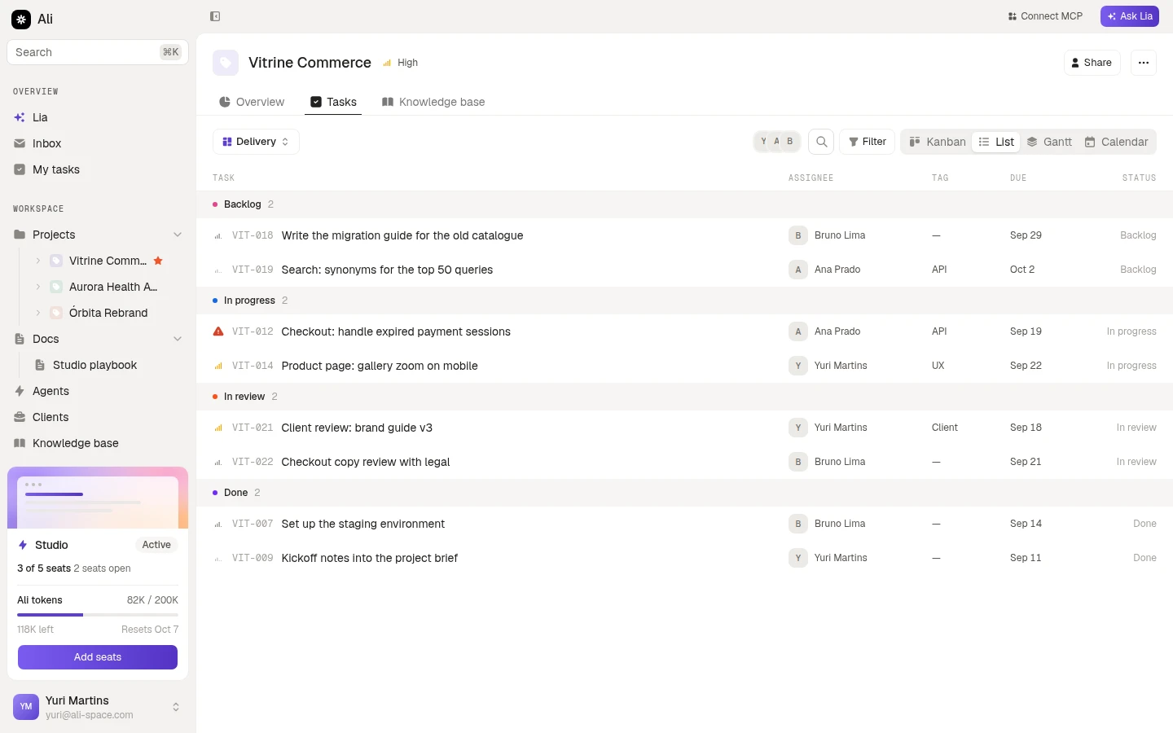Click the YM user avatar at bottom
This screenshot has height=733, width=1173.
click(26, 707)
